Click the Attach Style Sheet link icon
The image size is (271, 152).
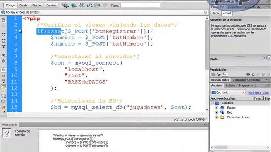tap(248, 74)
